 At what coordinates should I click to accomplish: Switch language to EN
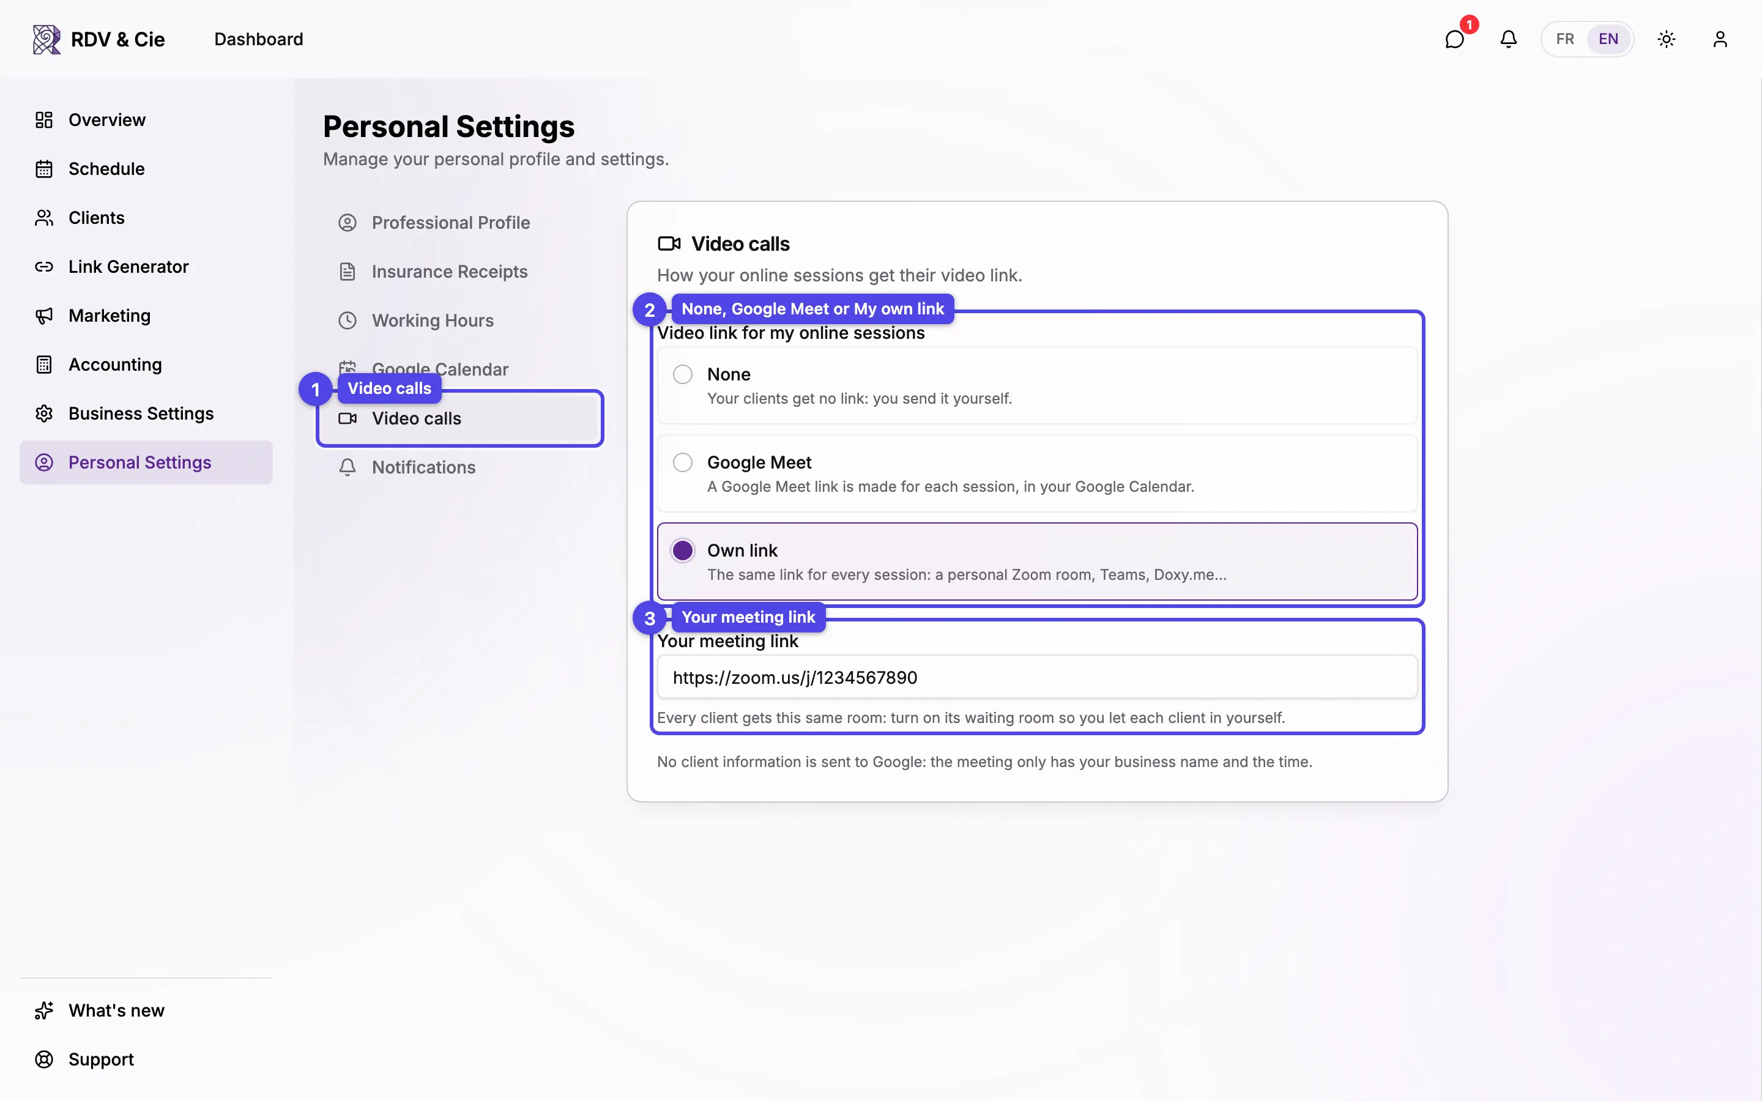click(1608, 39)
